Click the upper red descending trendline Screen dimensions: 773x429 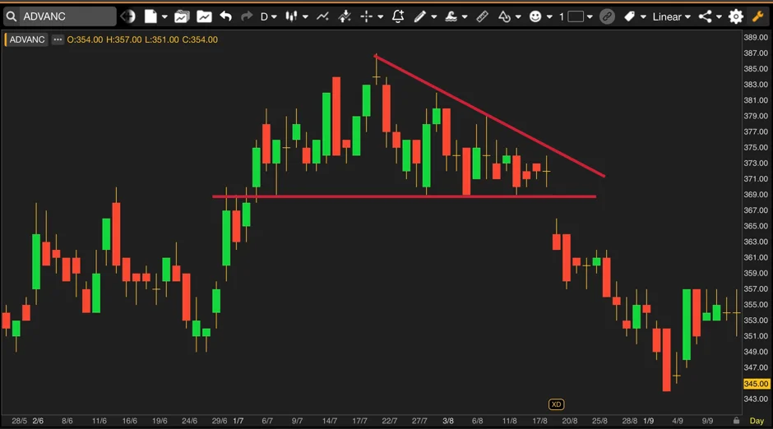(x=489, y=116)
